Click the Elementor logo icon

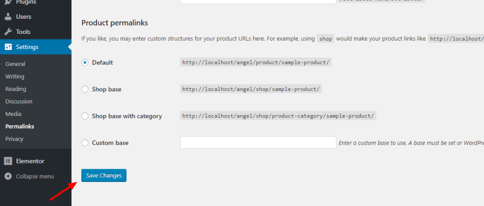point(8,161)
